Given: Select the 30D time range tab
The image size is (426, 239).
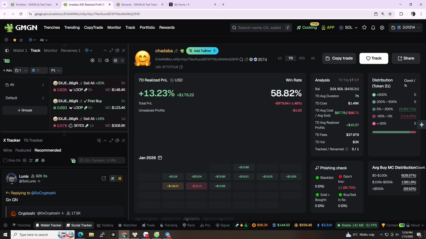Looking at the screenshot, I should (x=301, y=58).
